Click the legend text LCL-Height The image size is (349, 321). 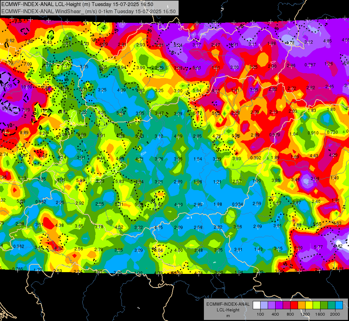pos(228,310)
